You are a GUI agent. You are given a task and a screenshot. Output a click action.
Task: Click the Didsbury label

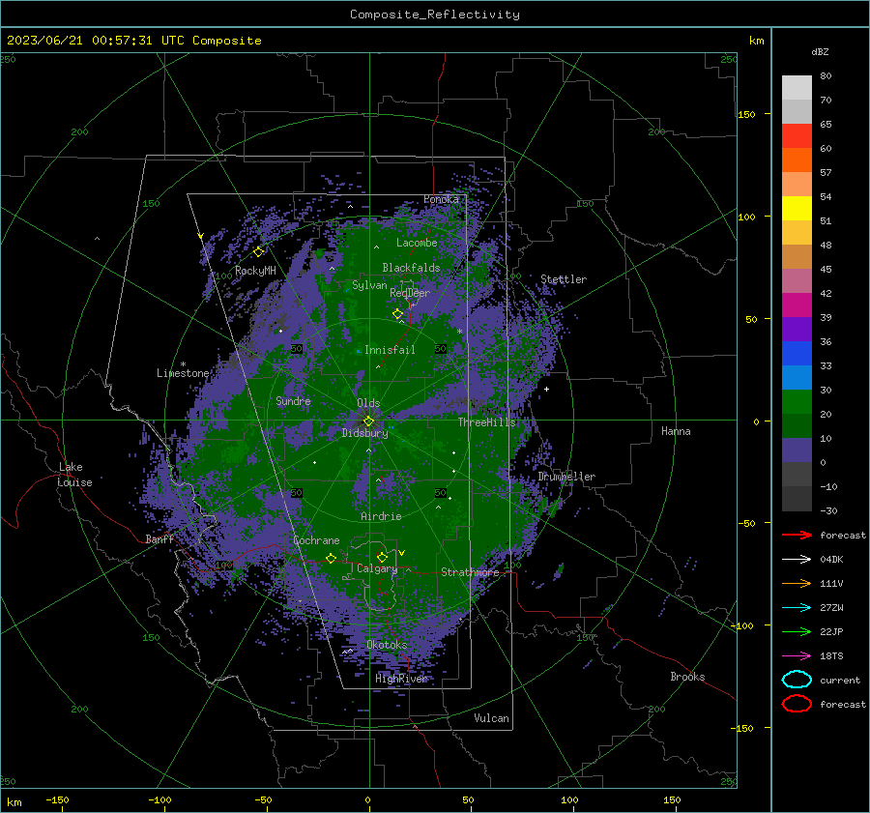tap(364, 433)
